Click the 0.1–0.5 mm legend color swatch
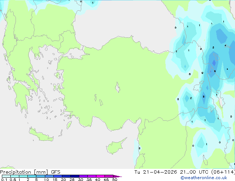Viewport: 235px width, 181px height. click(x=6, y=176)
